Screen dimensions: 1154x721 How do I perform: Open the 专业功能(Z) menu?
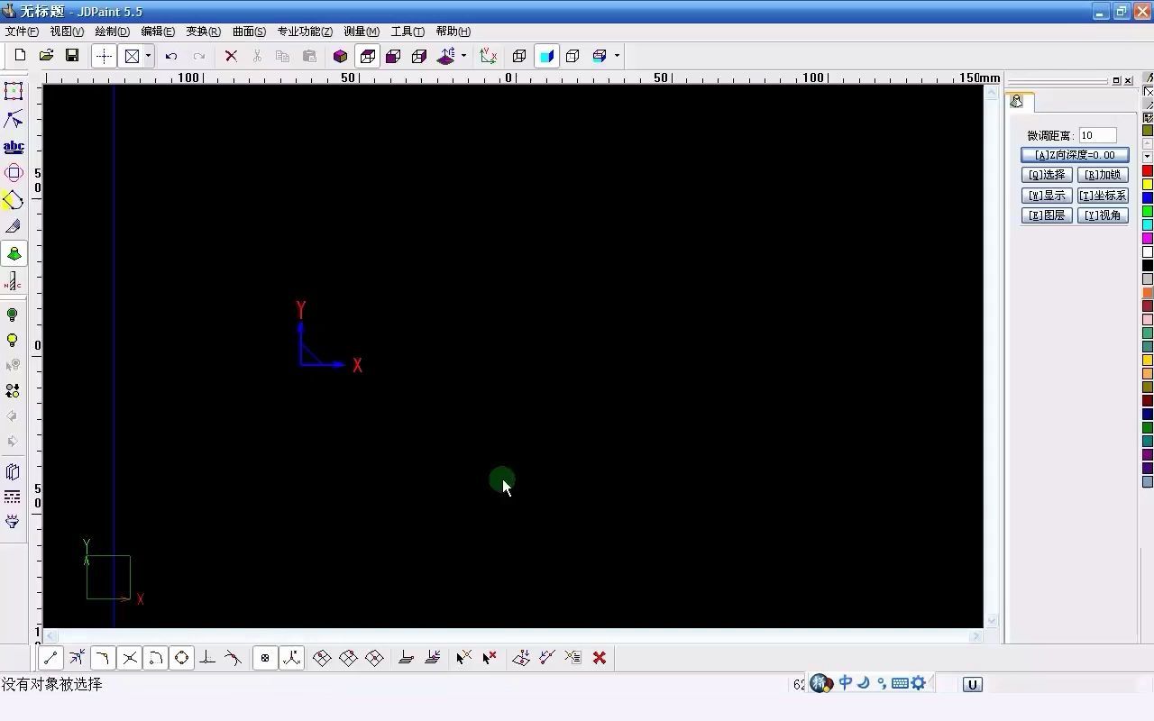tap(305, 32)
